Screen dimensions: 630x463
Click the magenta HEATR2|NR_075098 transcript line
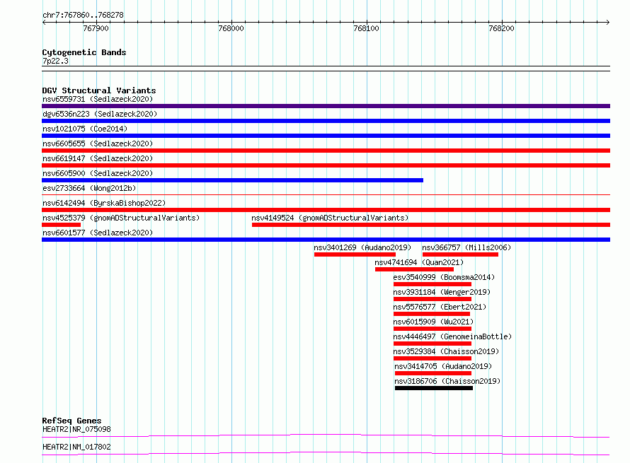(326, 435)
